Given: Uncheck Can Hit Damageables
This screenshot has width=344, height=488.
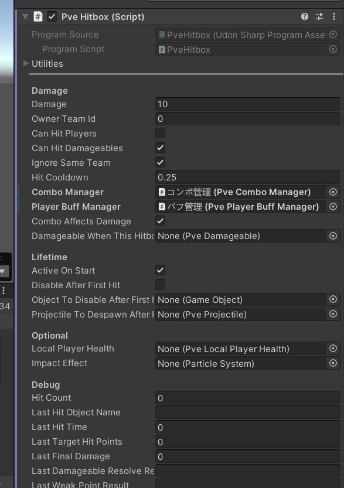Looking at the screenshot, I should tap(161, 148).
